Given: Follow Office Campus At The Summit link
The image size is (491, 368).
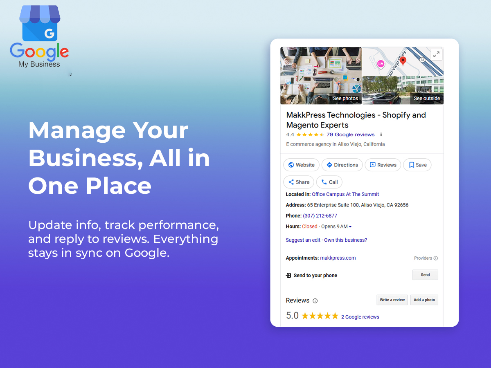Looking at the screenshot, I should point(345,194).
